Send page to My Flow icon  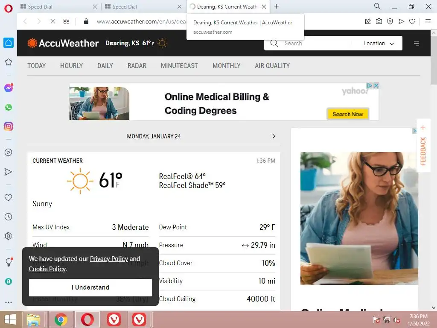401,21
